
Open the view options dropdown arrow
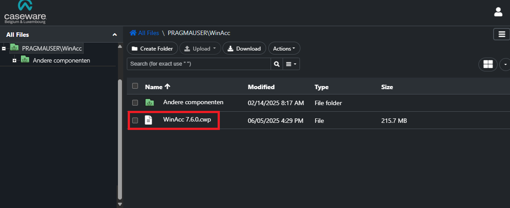click(505, 64)
